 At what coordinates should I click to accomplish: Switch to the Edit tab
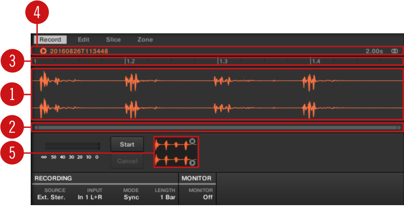[83, 40]
